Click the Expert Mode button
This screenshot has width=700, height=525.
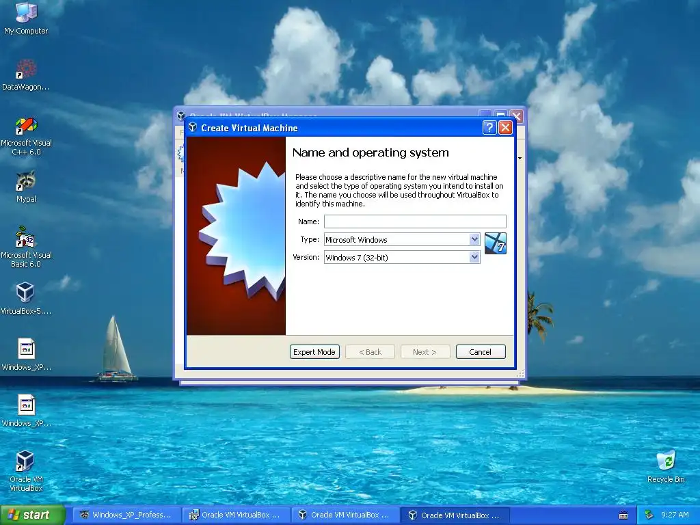[x=314, y=352]
